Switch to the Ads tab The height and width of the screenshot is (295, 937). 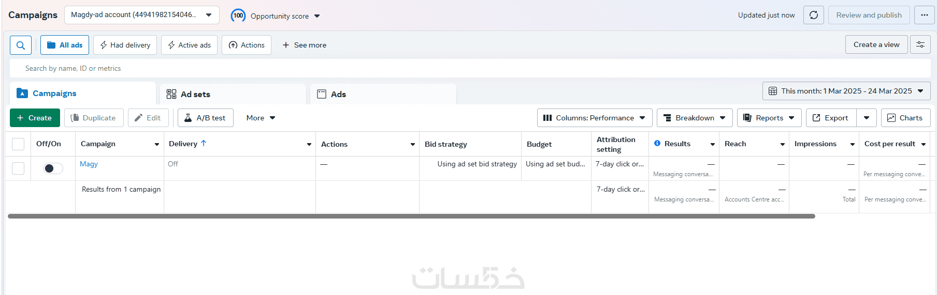(x=338, y=94)
